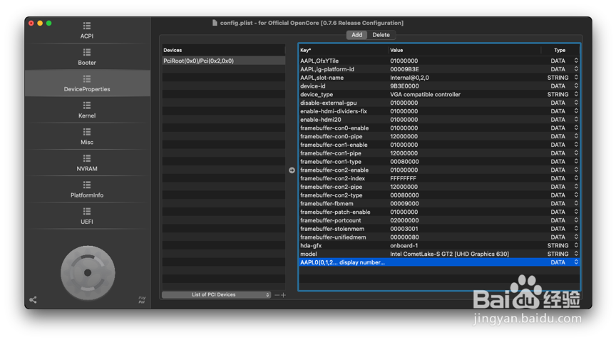Change type of device-id row

[576, 86]
